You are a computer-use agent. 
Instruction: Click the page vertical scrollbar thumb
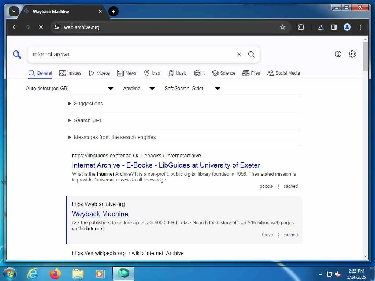coord(365,56)
